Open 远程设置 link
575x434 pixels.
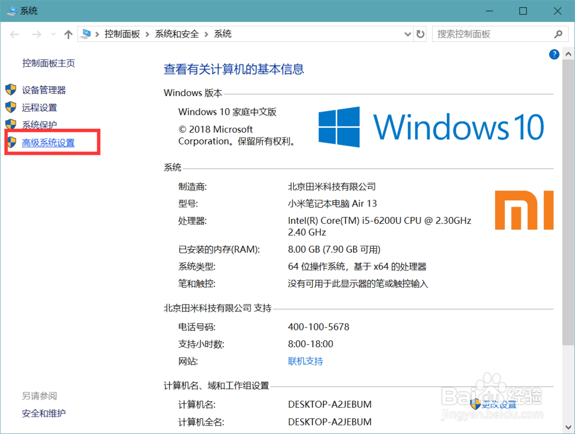pos(39,108)
